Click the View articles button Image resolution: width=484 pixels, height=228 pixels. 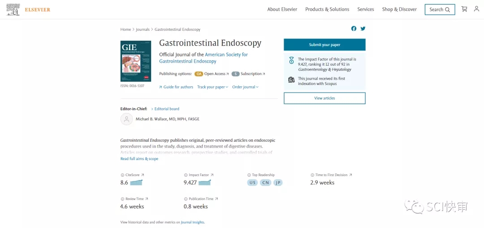(324, 98)
